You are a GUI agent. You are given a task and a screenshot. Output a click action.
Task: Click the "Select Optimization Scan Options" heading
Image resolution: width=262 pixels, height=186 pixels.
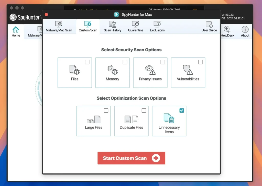tap(131, 98)
